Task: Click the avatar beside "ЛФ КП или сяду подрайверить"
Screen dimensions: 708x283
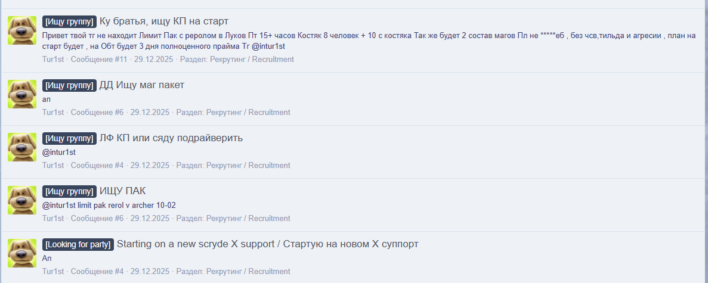Action: (x=22, y=147)
